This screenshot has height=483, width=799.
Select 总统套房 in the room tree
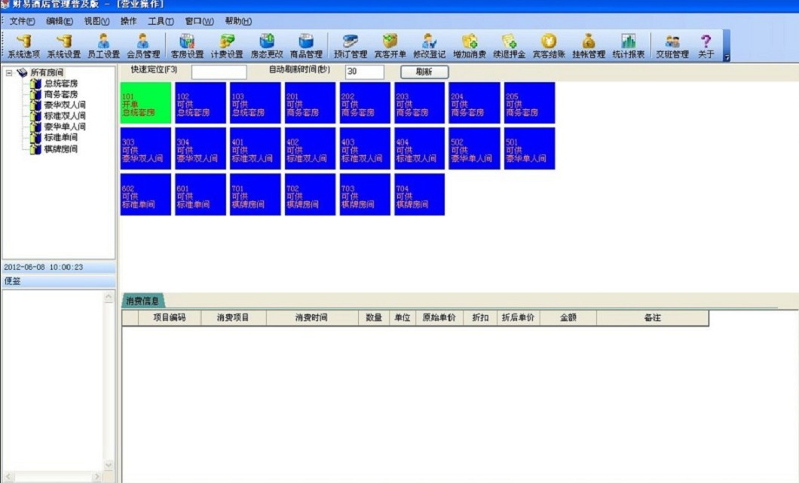coord(60,84)
